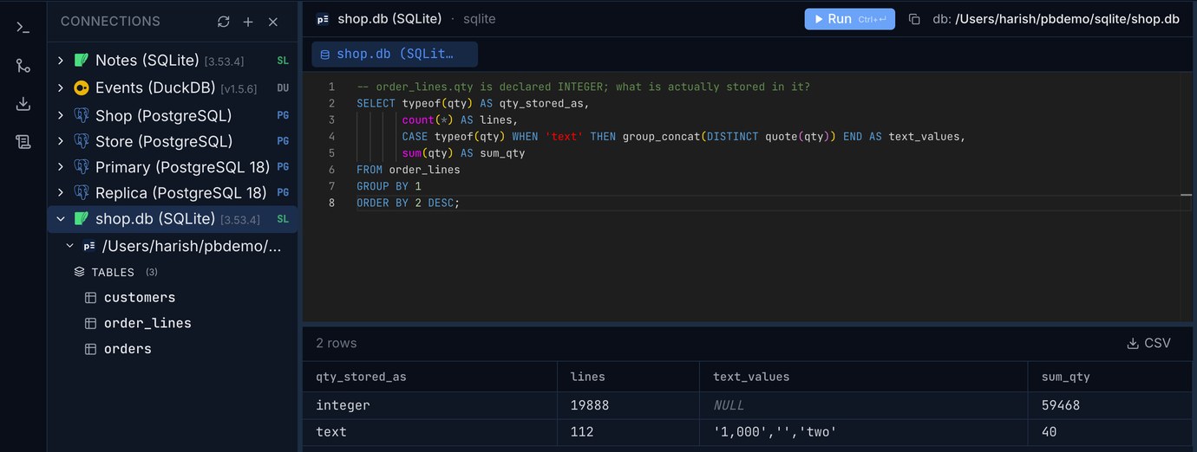Click the Store PostgreSQL elephant icon
1197x452 pixels.
point(82,141)
